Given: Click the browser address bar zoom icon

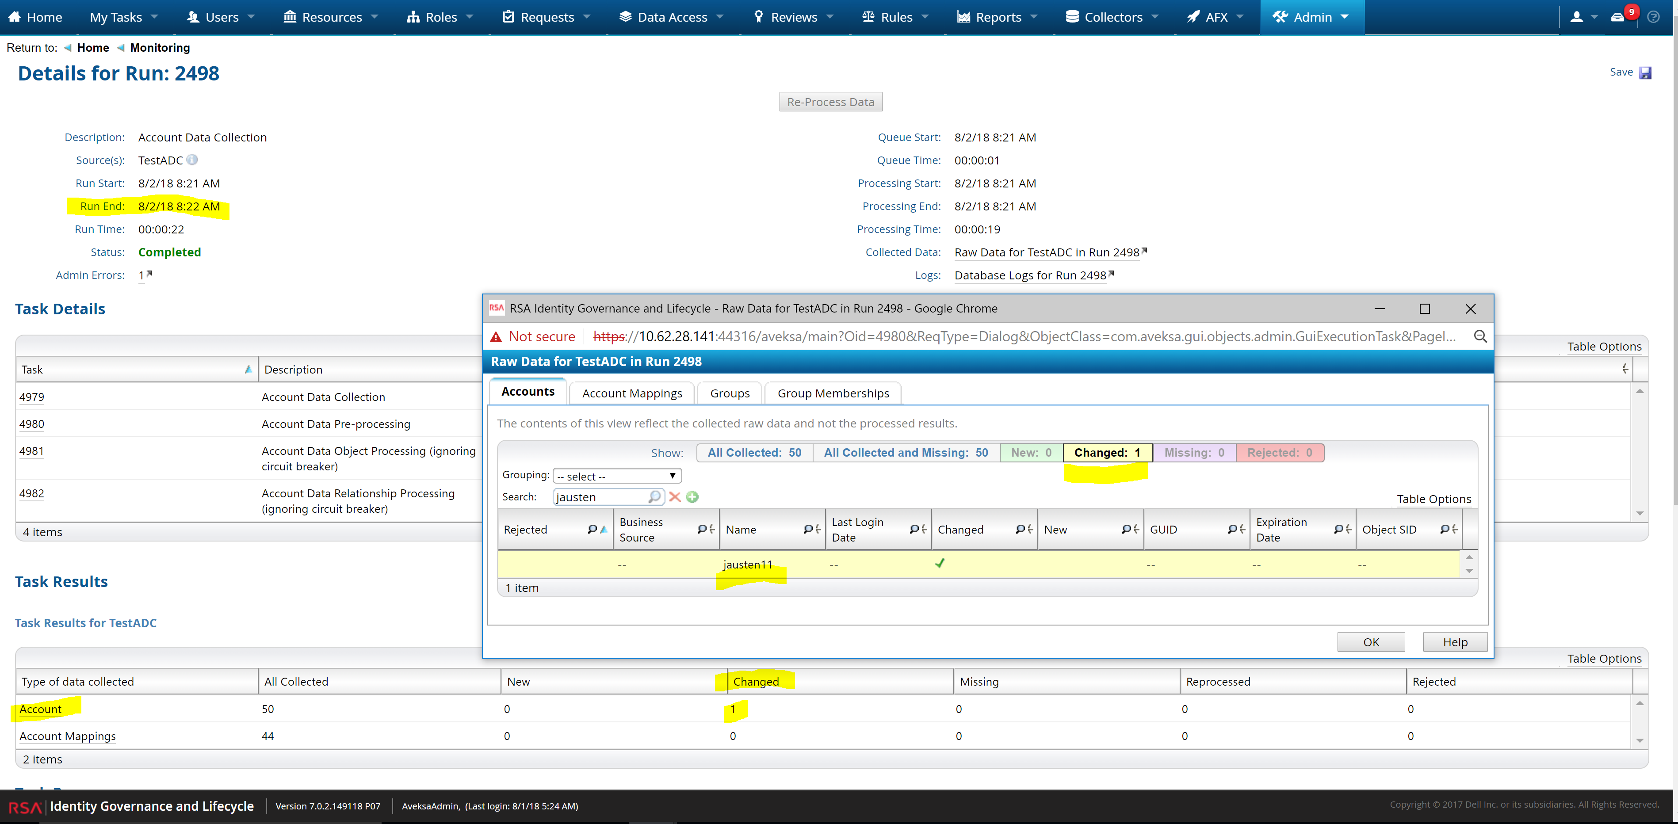Looking at the screenshot, I should [x=1480, y=336].
